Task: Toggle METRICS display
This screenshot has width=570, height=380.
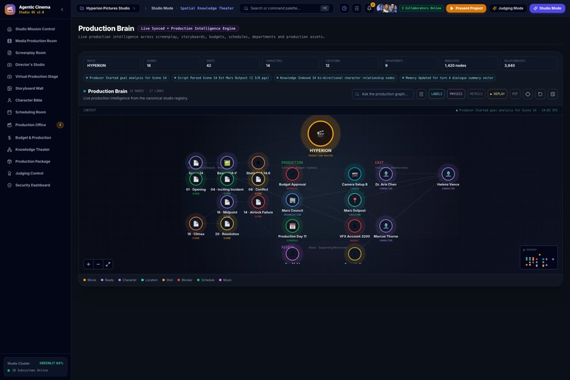Action: [476, 94]
